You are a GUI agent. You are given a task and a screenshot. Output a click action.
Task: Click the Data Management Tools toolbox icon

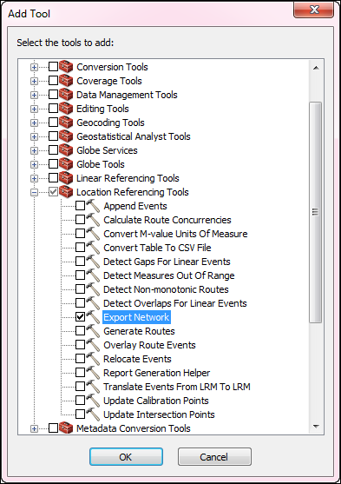coord(66,95)
